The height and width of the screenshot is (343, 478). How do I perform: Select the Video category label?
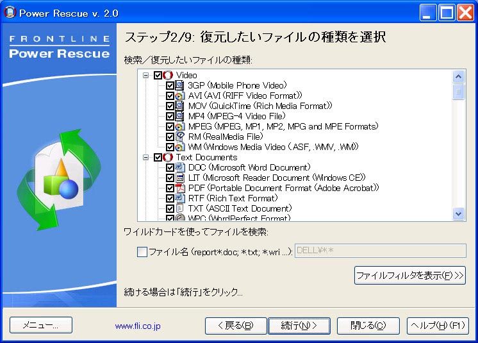[186, 75]
